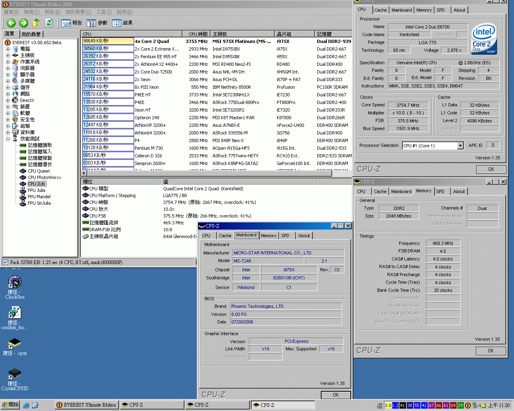
Task: Select the FPU Mandel benchmark
Action: [x=39, y=197]
